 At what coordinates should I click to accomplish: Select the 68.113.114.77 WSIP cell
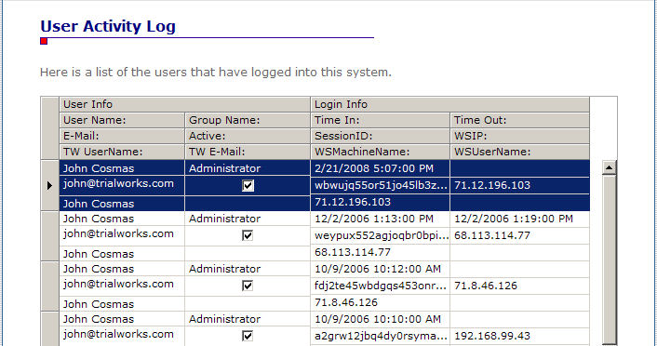tap(519, 235)
